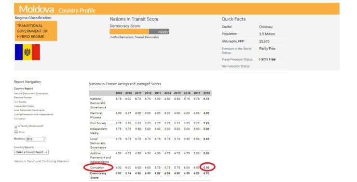Open the Freedom in the World Status link
357x182 pixels.
click(236, 51)
